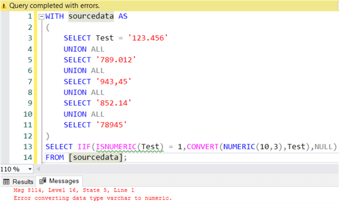Click UNION ALL on line 4
The width and height of the screenshot is (339, 203).
[84, 50]
